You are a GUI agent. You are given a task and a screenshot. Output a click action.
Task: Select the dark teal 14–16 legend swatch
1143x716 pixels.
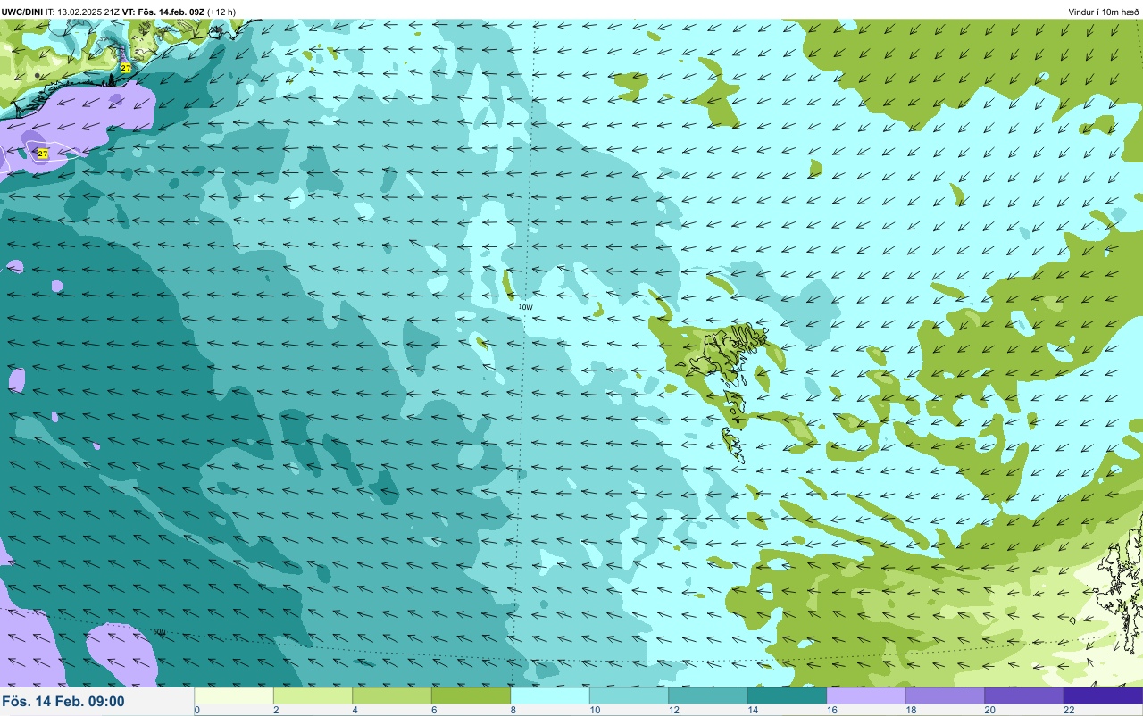tap(787, 695)
